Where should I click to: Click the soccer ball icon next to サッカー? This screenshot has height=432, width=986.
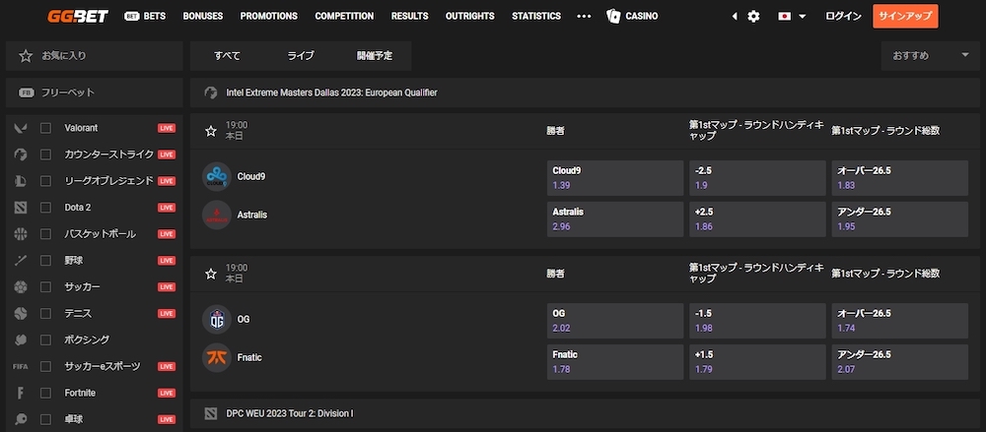click(20, 287)
